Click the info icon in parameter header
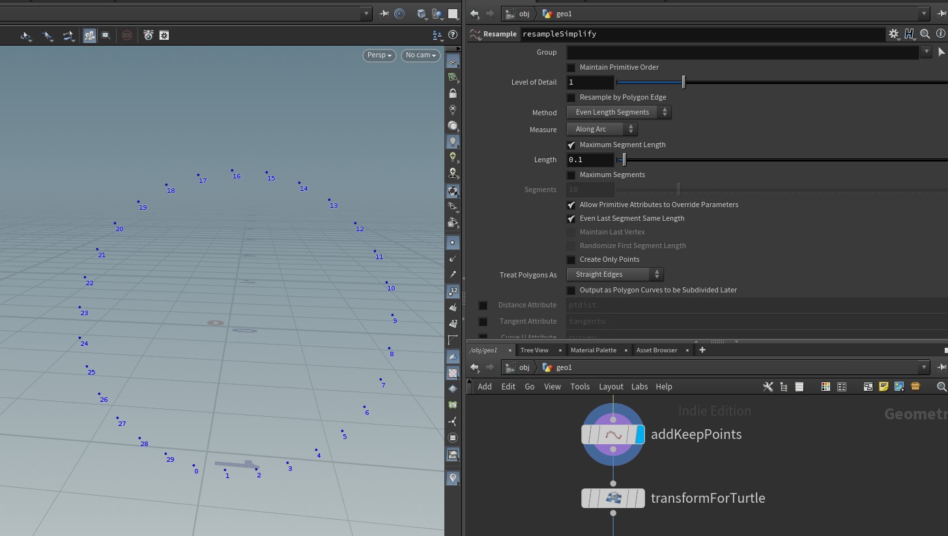 point(940,34)
